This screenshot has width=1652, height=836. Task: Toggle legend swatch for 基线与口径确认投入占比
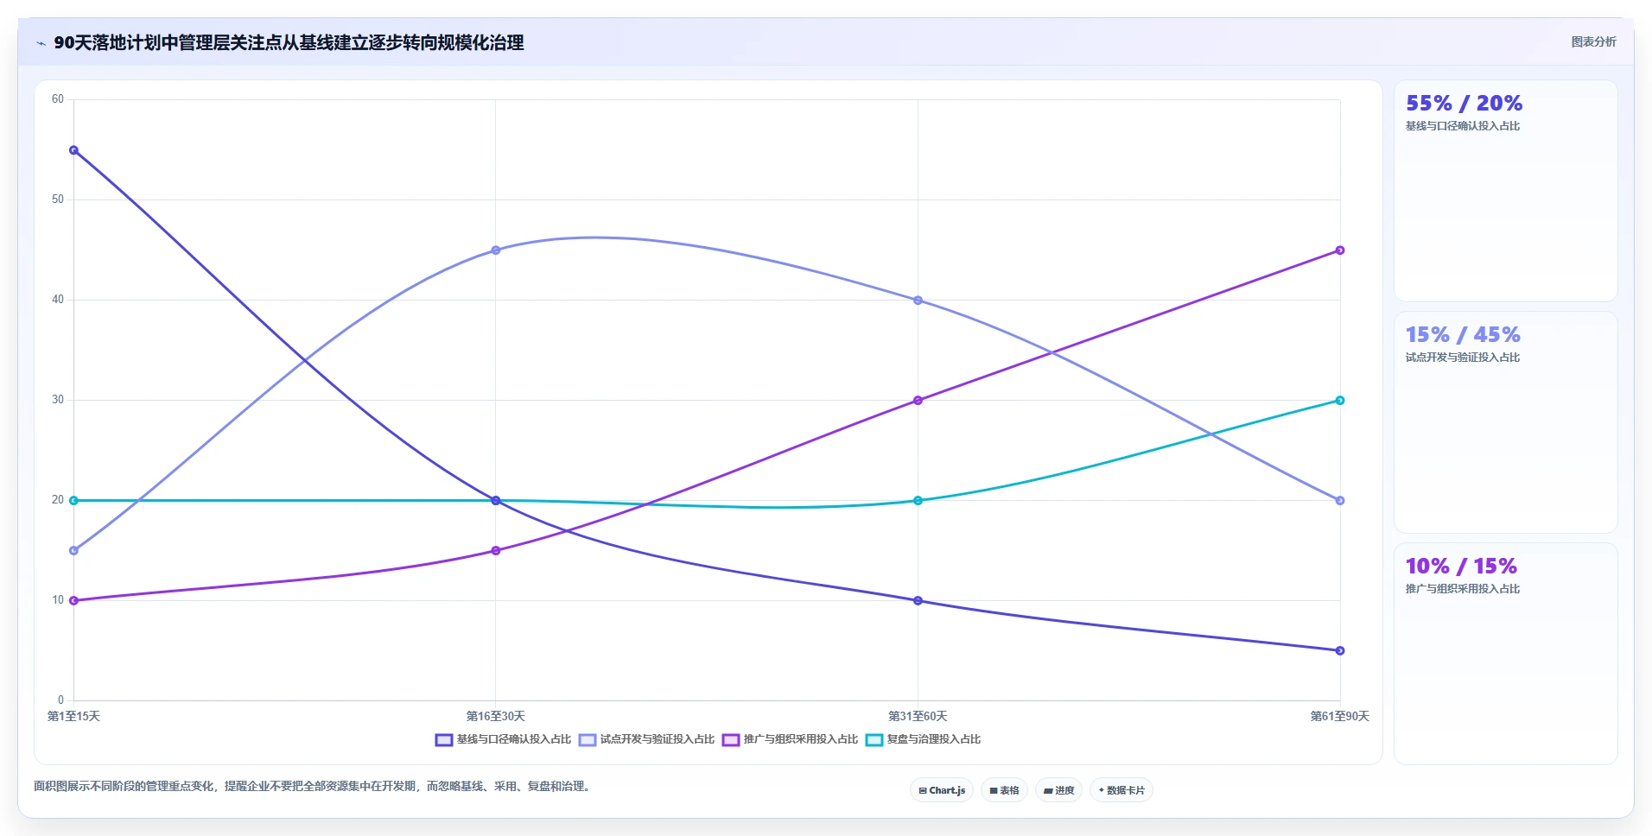pyautogui.click(x=444, y=740)
